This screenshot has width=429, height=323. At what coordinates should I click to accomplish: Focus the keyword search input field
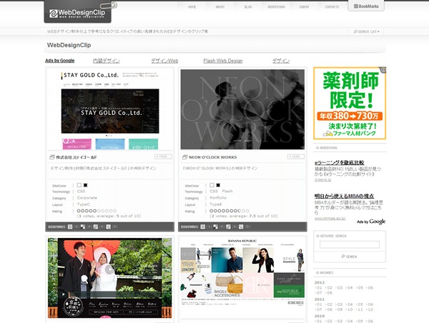[350, 244]
